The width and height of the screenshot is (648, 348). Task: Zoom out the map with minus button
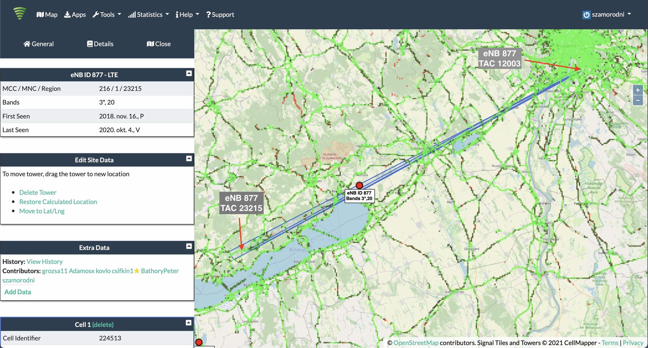(x=638, y=100)
